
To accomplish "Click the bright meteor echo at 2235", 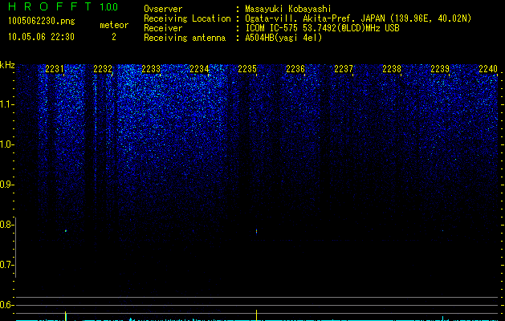I will (257, 231).
